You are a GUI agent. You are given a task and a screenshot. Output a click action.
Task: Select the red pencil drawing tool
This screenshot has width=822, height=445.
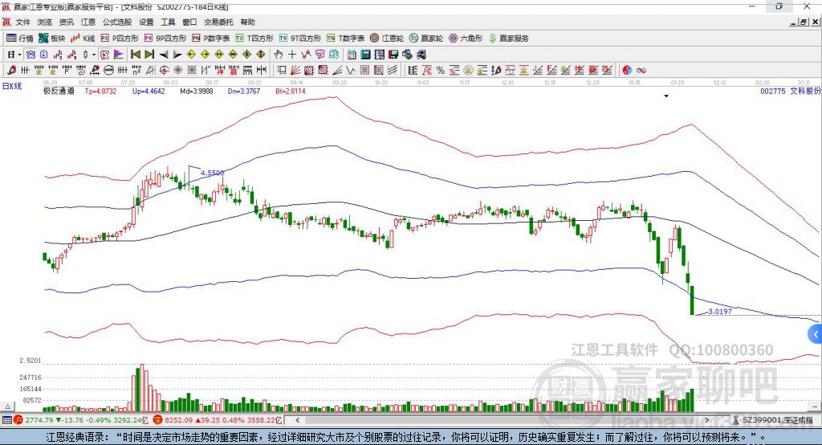click(11, 71)
